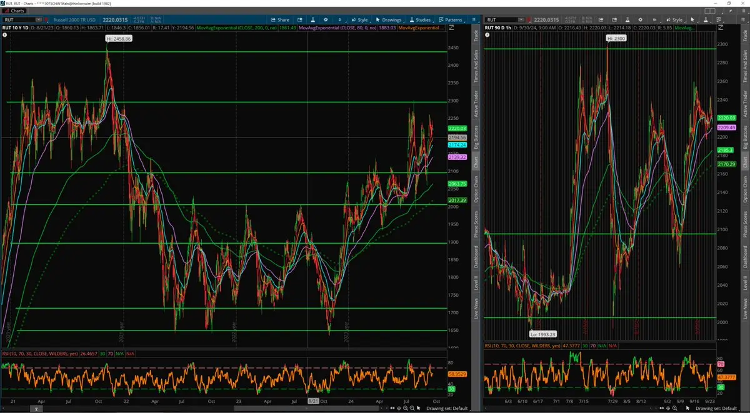Click the drawings cursor icon in the right chart toolbar
Screen dimensions: 750x413
coord(693,20)
